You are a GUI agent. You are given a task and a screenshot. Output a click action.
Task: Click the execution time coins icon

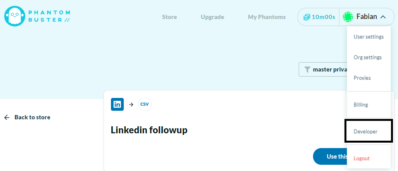pyautogui.click(x=307, y=17)
